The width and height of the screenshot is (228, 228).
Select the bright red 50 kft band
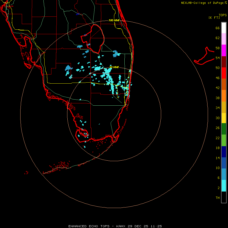click(x=224, y=73)
